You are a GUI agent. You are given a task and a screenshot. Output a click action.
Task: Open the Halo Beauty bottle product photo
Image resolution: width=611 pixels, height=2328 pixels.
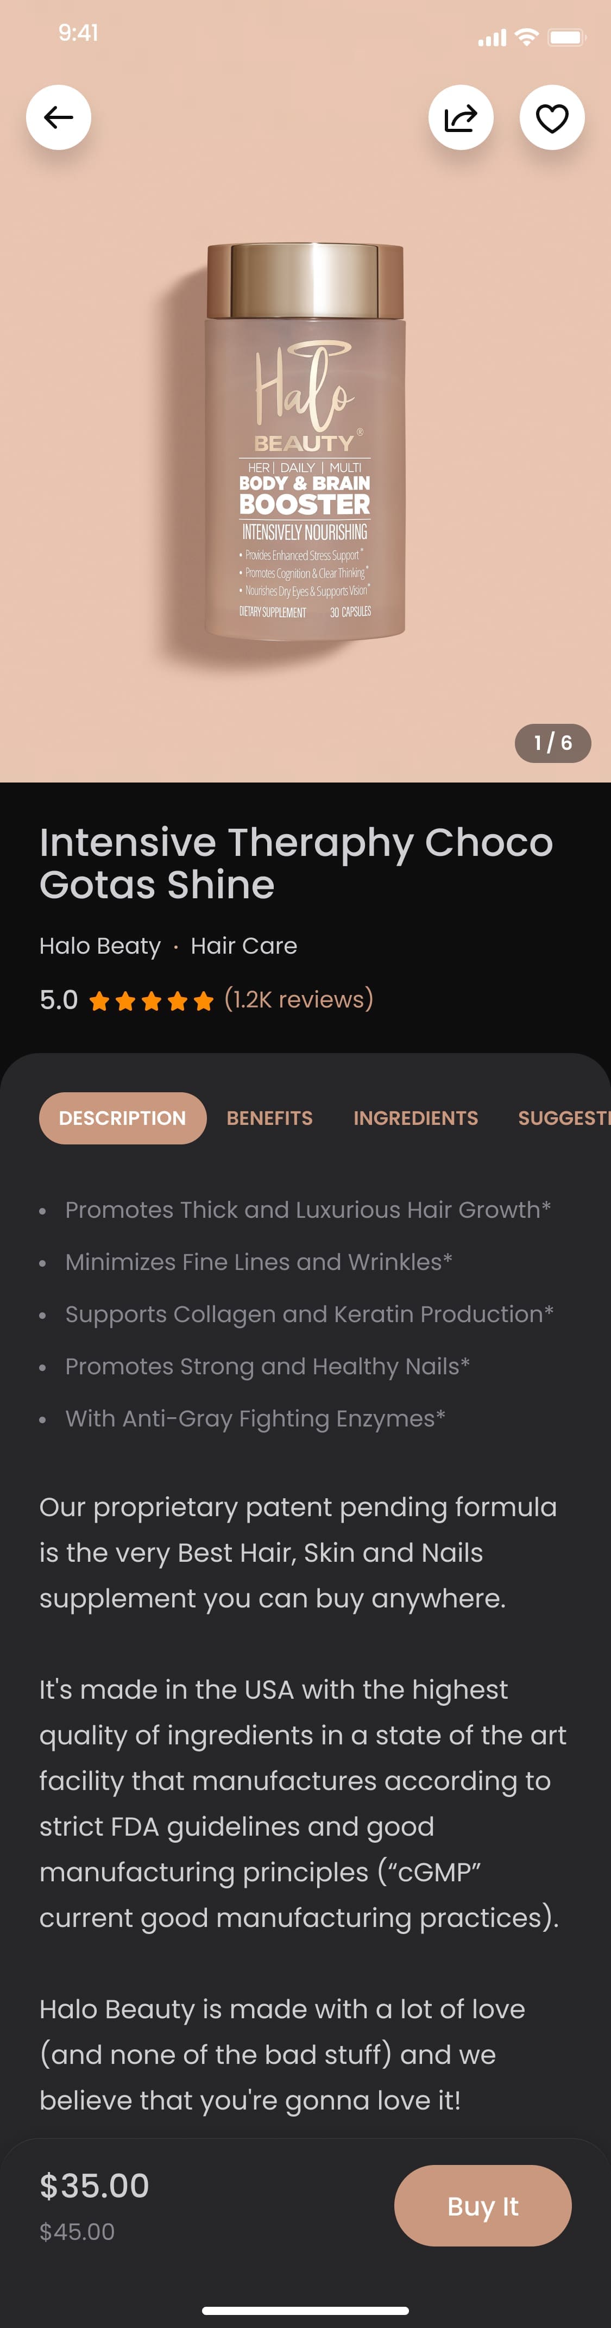point(305,441)
